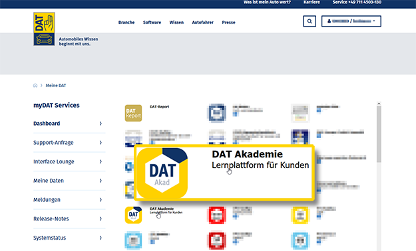Open the blurred blue-framed tile beside DAT-Report
Screen dimensions: 416x251
coord(217,113)
